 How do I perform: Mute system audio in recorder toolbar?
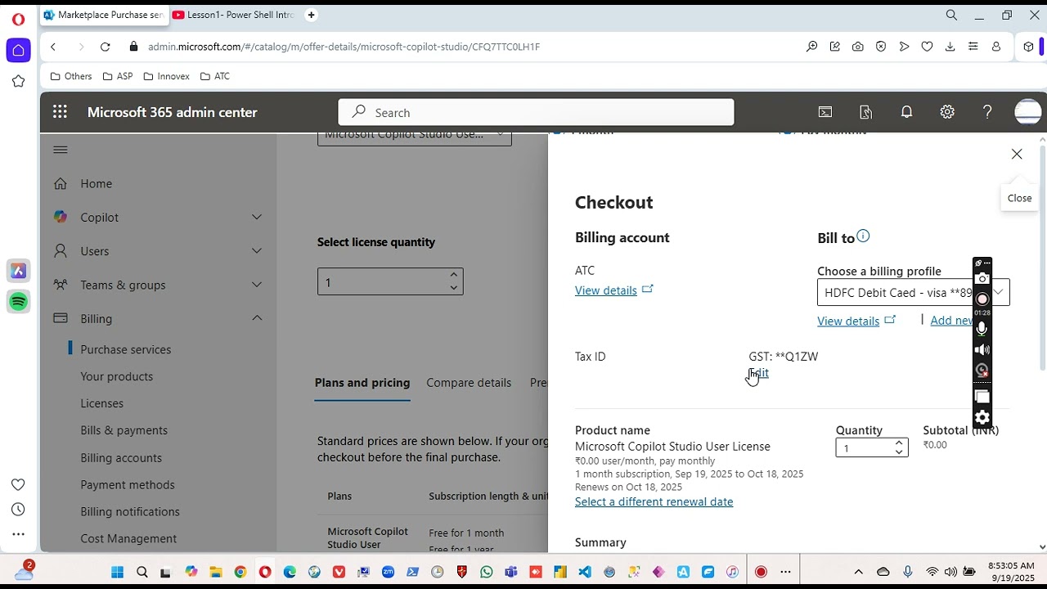tap(982, 349)
